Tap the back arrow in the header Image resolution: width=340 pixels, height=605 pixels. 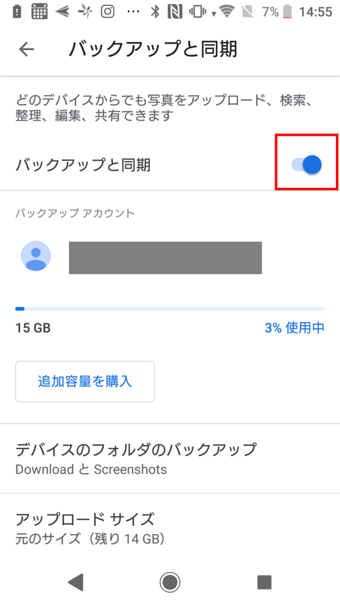click(27, 49)
